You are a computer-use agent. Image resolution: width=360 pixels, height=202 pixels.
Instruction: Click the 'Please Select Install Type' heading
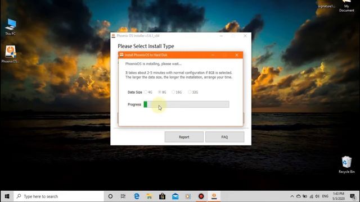pos(146,46)
